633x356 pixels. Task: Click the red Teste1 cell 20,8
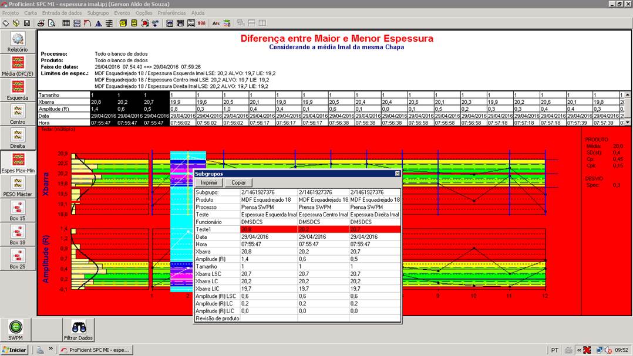[269, 229]
